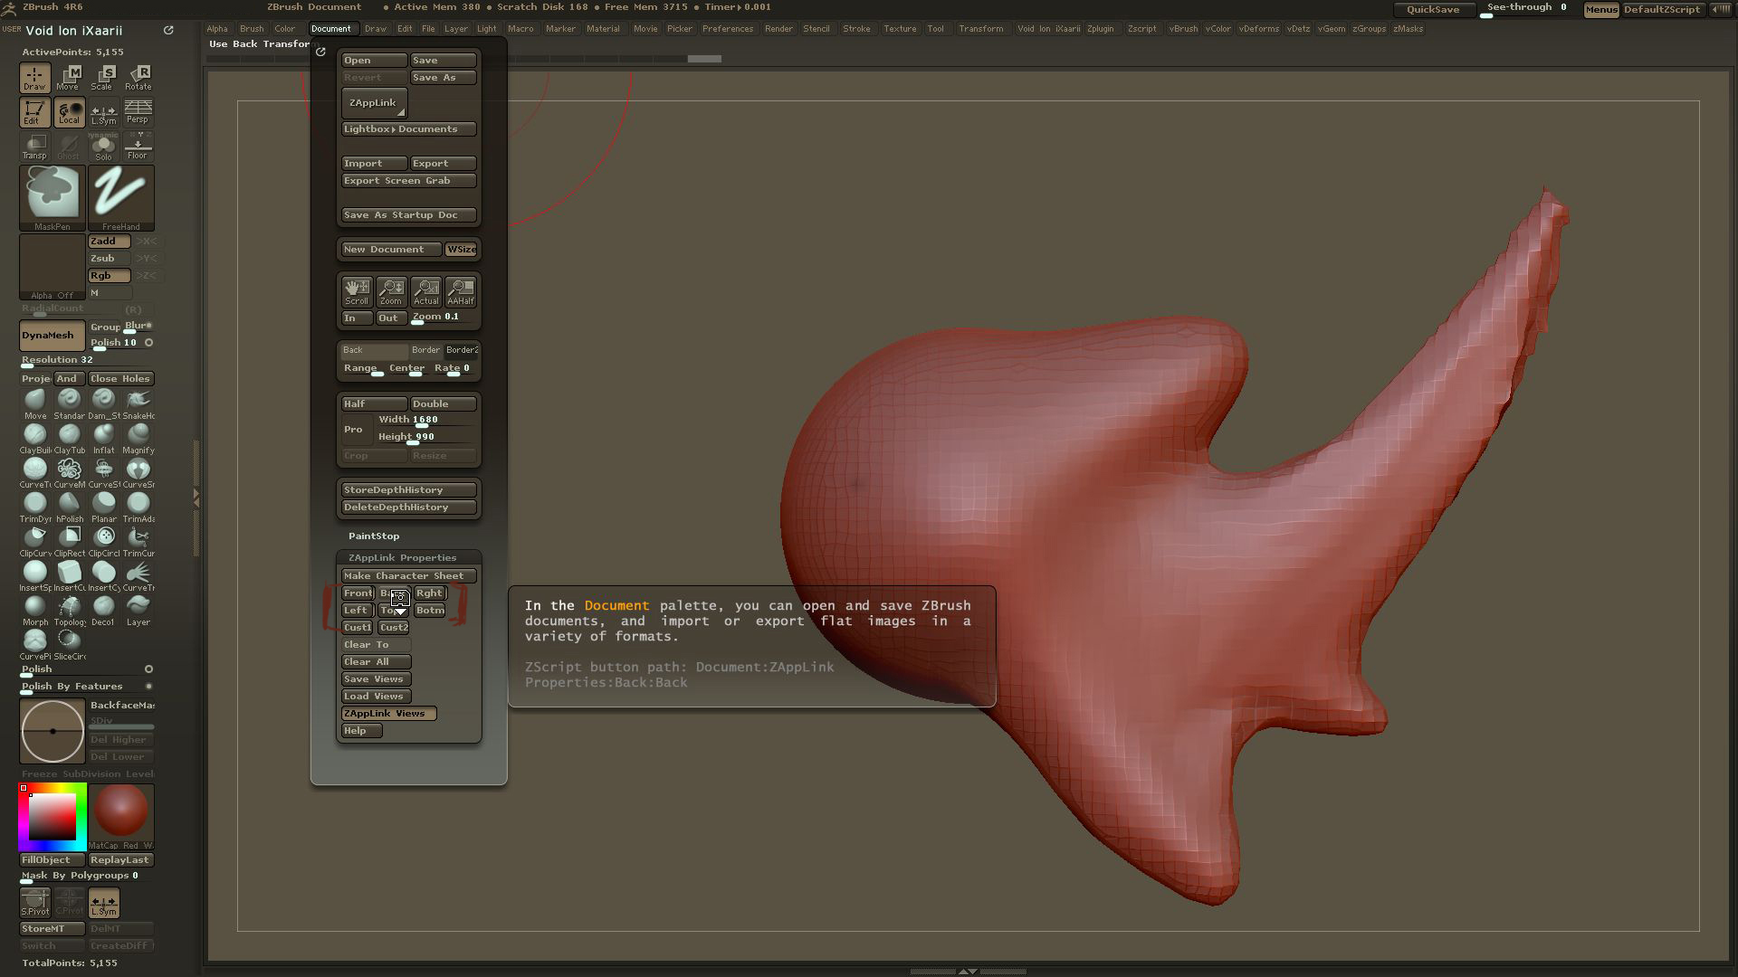This screenshot has height=977, width=1738.
Task: Pick a color in the color picker
Action: [53, 817]
